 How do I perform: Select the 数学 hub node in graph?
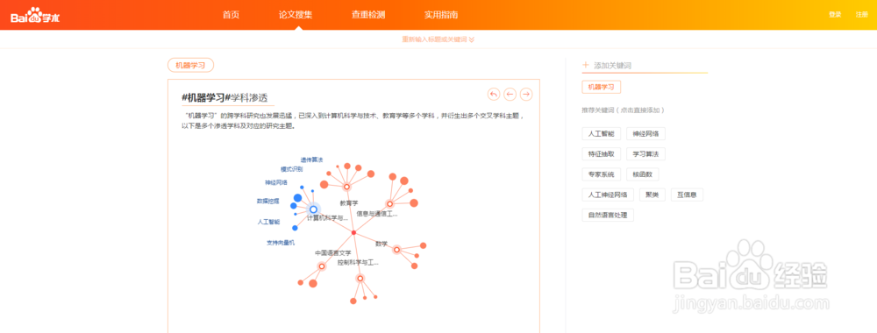click(396, 249)
